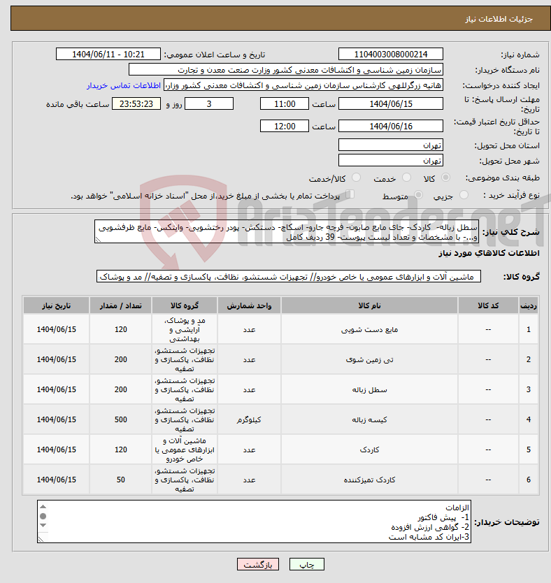This screenshot has width=551, height=583.
Task: Select the کالا radio button
Action: click(445, 178)
